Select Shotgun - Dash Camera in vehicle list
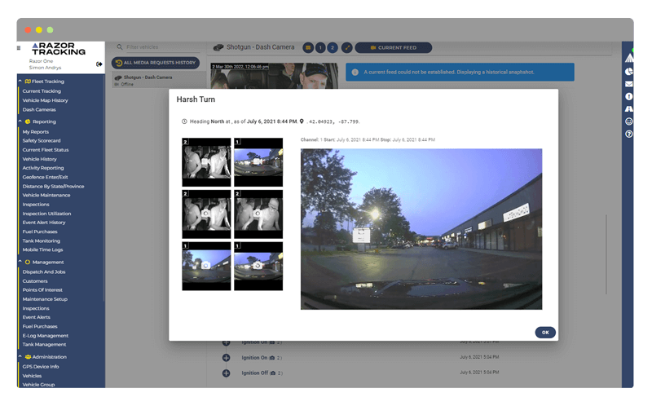The height and width of the screenshot is (406, 652). click(x=159, y=80)
